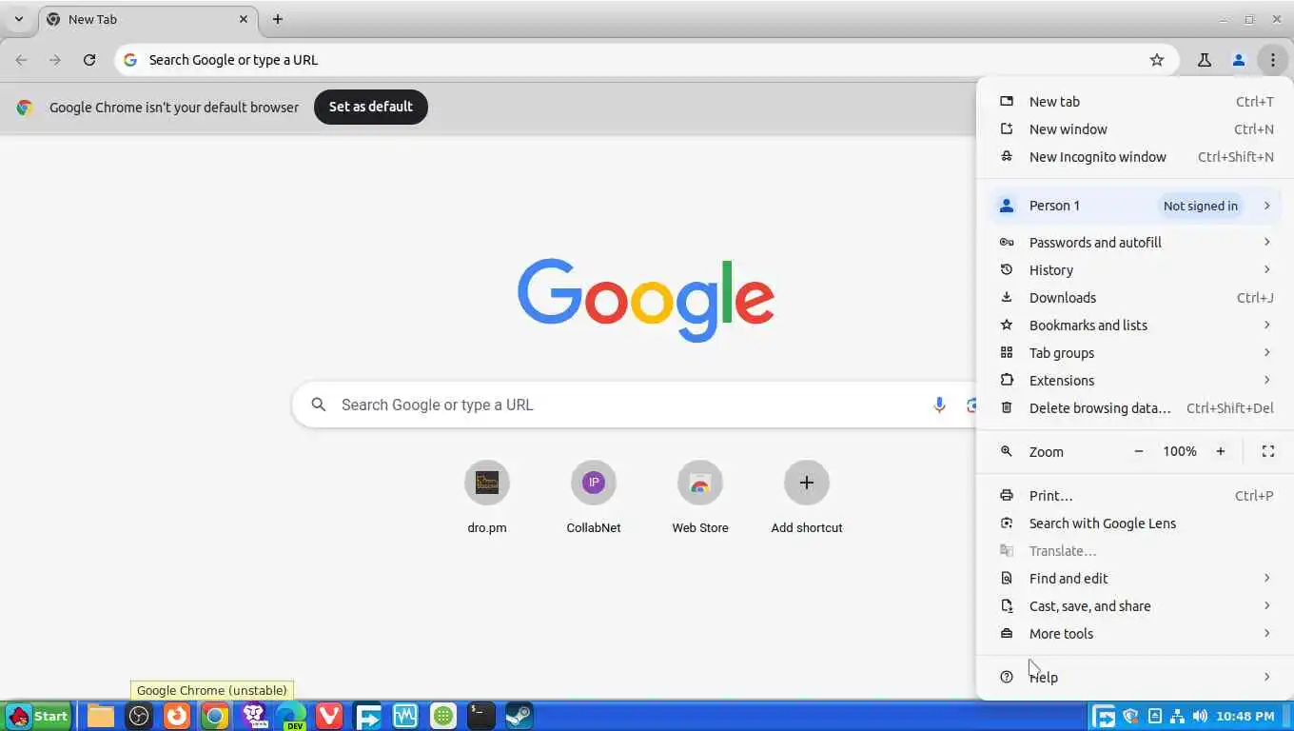Open the green app grid icon in taskbar
The height and width of the screenshot is (731, 1294).
tap(443, 716)
